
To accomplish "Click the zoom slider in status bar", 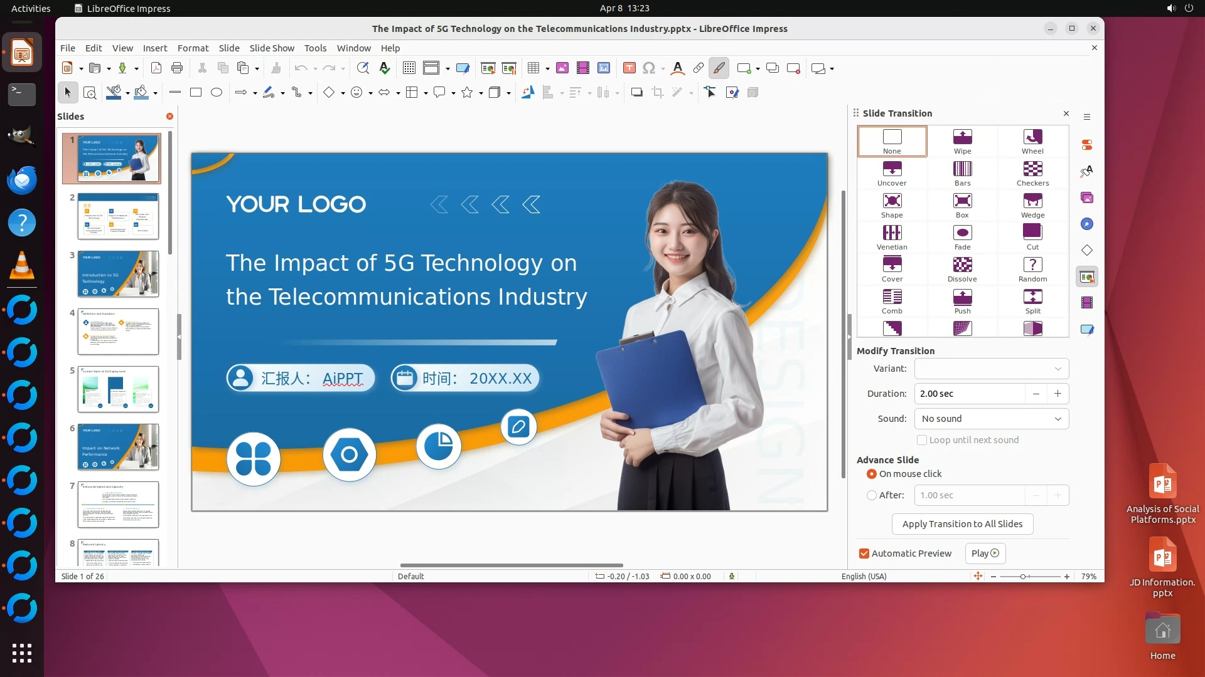I will [1024, 577].
